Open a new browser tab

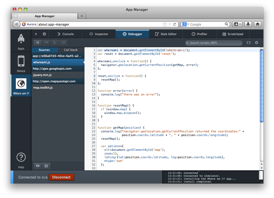point(82,16)
